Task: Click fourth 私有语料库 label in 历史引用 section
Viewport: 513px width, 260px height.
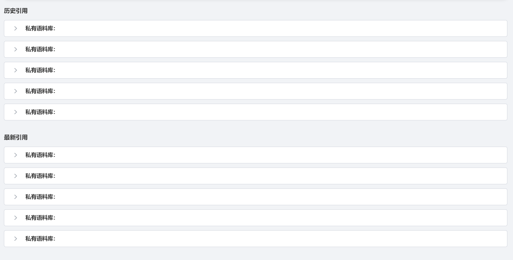Action: [x=40, y=91]
